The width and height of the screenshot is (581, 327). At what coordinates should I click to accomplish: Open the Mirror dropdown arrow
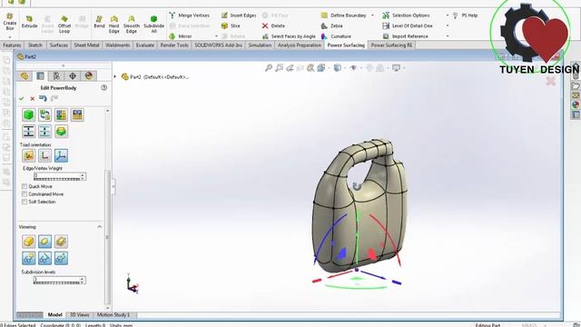point(216,36)
